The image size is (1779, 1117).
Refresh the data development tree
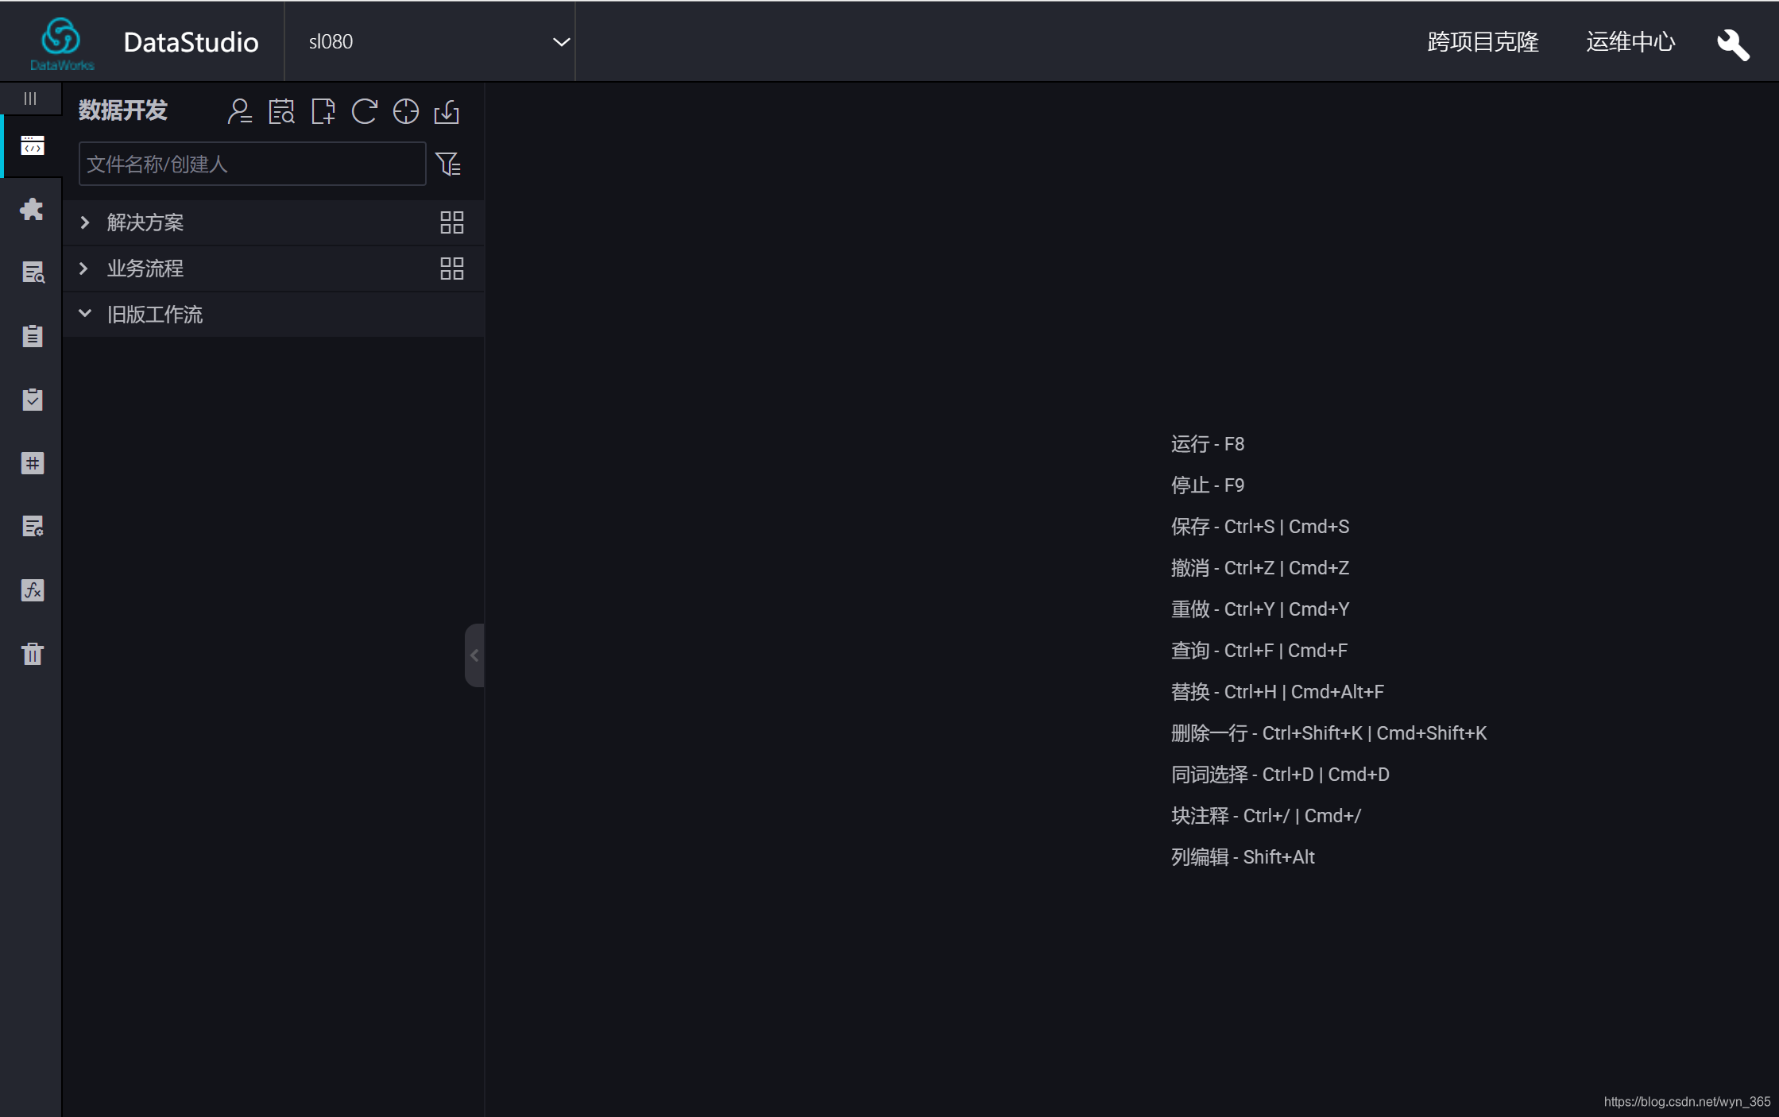tap(364, 111)
